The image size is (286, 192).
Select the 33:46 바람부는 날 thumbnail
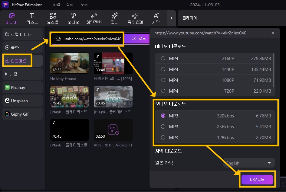pyautogui.click(x=113, y=63)
